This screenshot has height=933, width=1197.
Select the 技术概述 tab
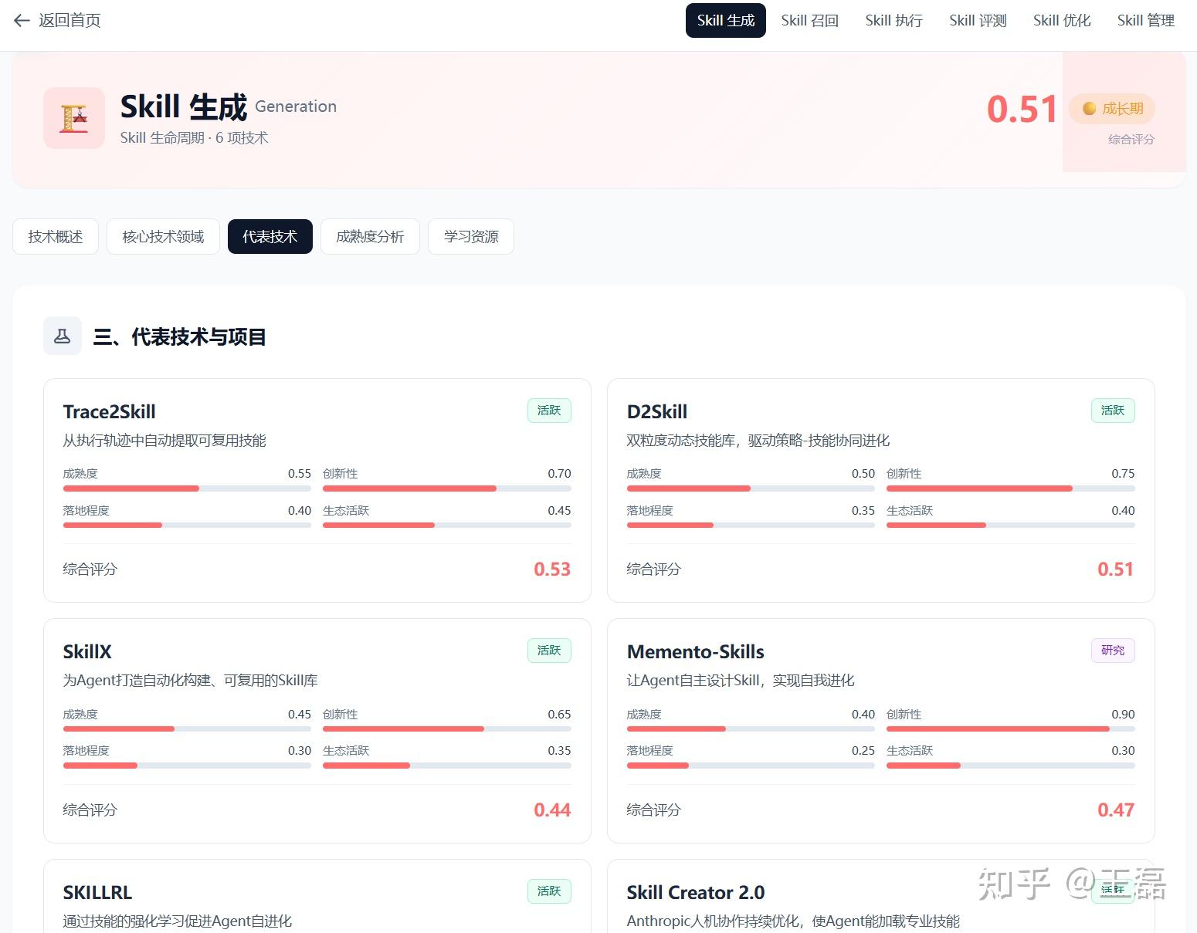56,237
